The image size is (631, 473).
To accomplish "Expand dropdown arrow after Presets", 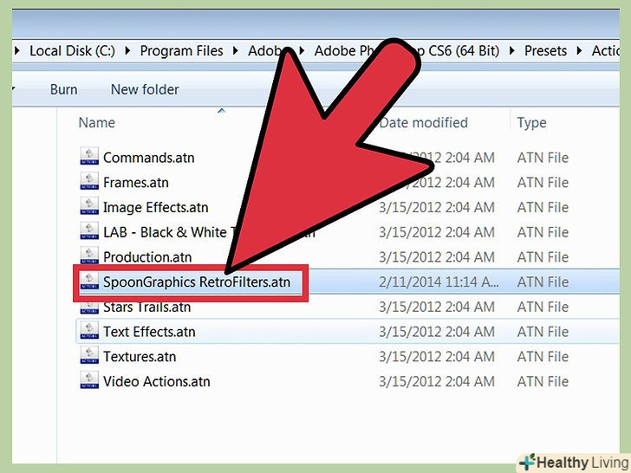I will pyautogui.click(x=579, y=51).
